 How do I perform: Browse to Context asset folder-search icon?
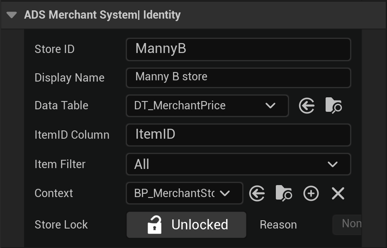[x=284, y=193]
